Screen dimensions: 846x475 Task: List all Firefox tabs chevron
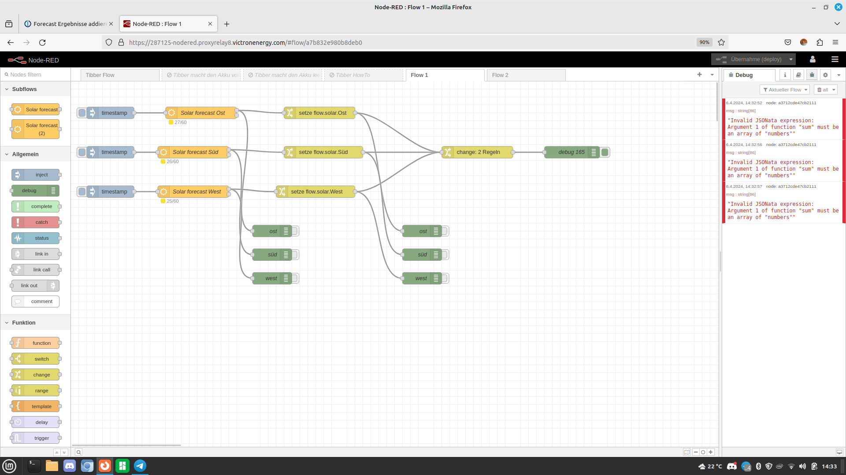point(837,24)
